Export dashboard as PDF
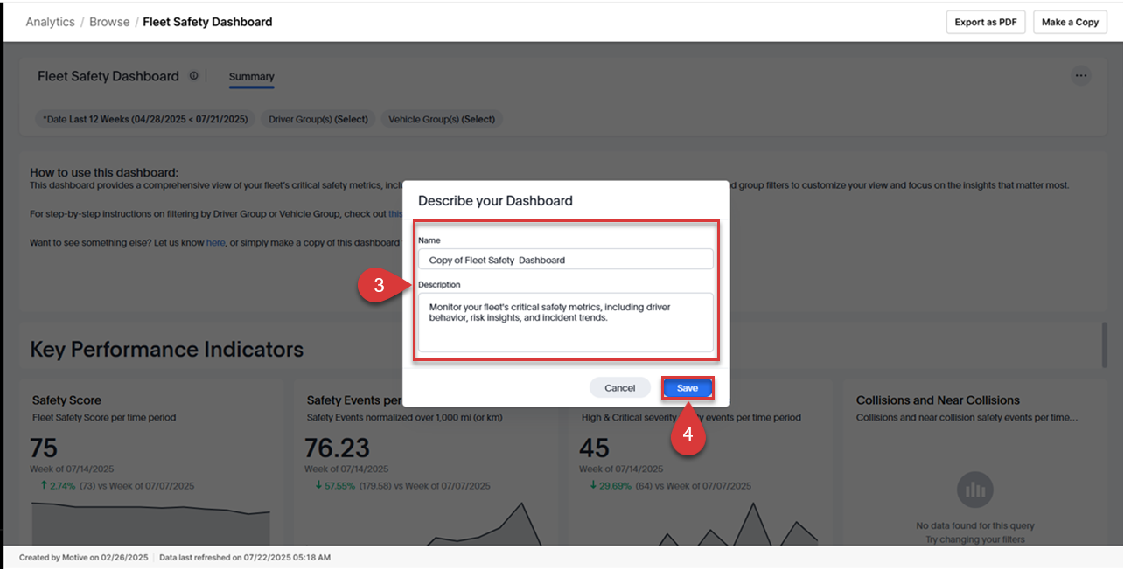The height and width of the screenshot is (570, 1124). pos(985,22)
